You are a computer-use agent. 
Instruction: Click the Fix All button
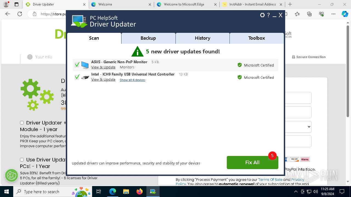[x=252, y=163]
